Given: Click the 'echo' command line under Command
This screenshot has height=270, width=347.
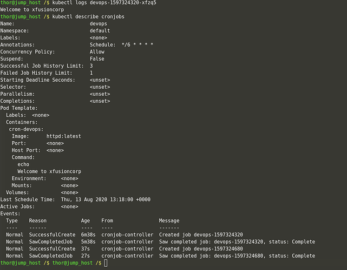Looking at the screenshot, I should (23, 164).
